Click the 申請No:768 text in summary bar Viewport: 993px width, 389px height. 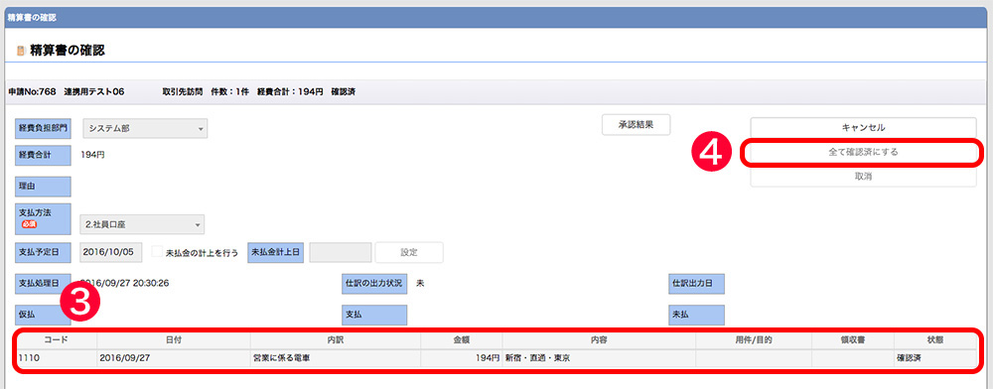(x=33, y=91)
